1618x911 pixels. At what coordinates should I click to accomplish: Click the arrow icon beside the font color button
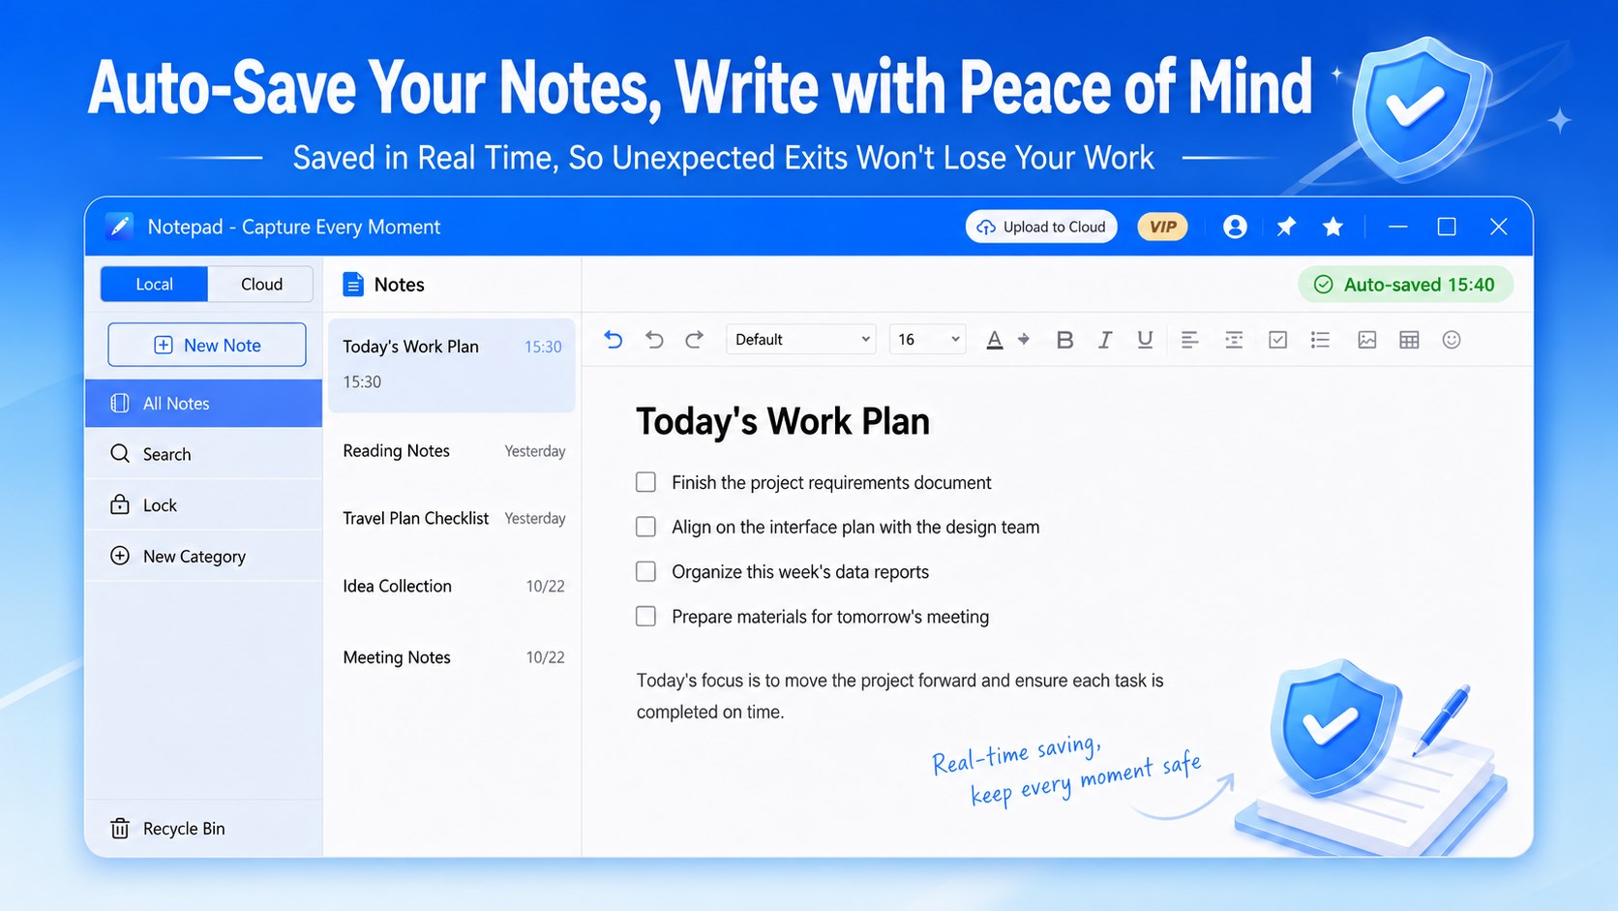[1023, 340]
